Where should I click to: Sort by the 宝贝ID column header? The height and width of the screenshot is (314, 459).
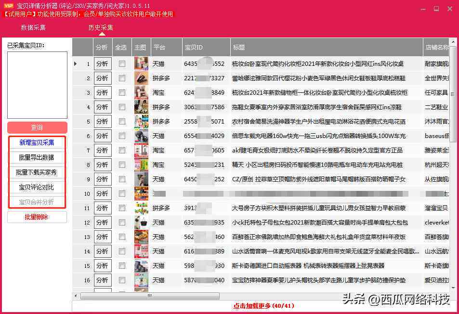pyautogui.click(x=206, y=47)
